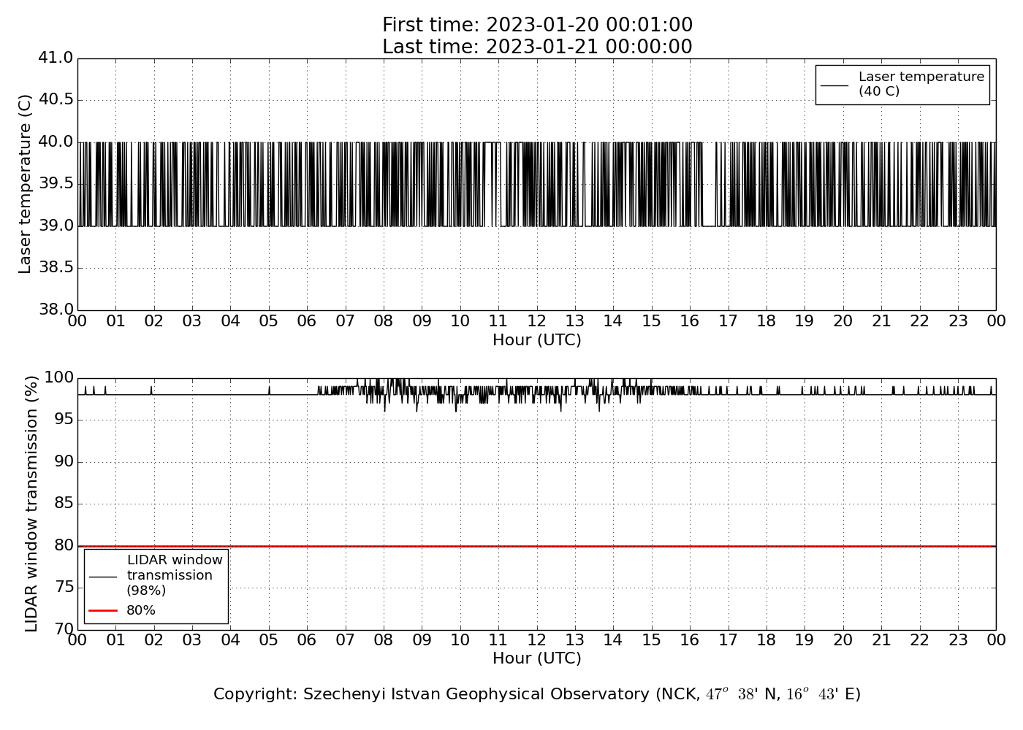This screenshot has height=730, width=1023.
Task: Click the '90' tick on the transmission y-axis
Action: click(x=64, y=461)
